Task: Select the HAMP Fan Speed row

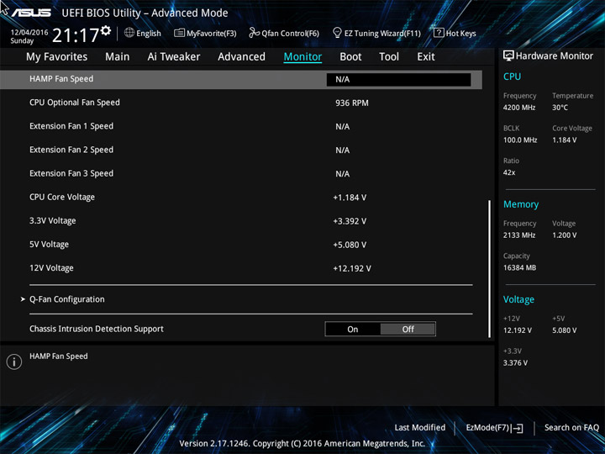Action: point(241,80)
